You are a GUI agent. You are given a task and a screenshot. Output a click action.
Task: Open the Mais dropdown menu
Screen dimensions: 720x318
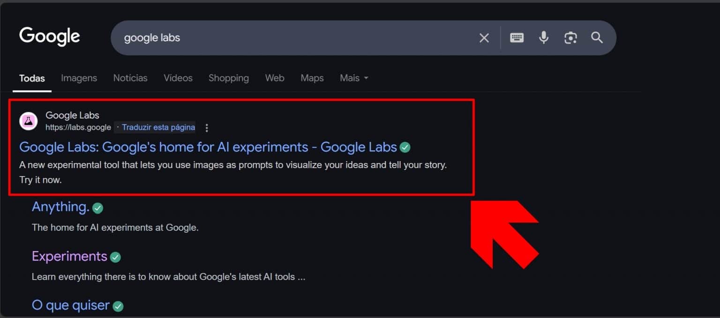[x=349, y=78]
